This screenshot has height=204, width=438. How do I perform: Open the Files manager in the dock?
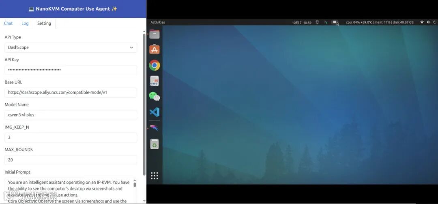[x=155, y=34]
